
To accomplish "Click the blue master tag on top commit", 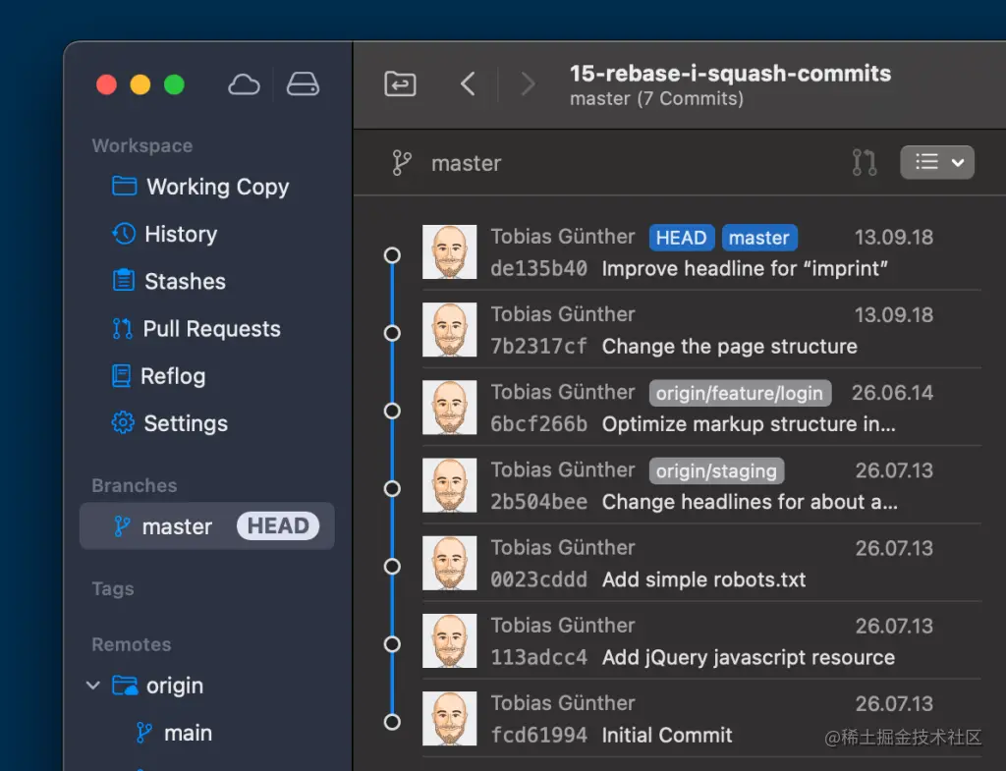I will coord(759,238).
